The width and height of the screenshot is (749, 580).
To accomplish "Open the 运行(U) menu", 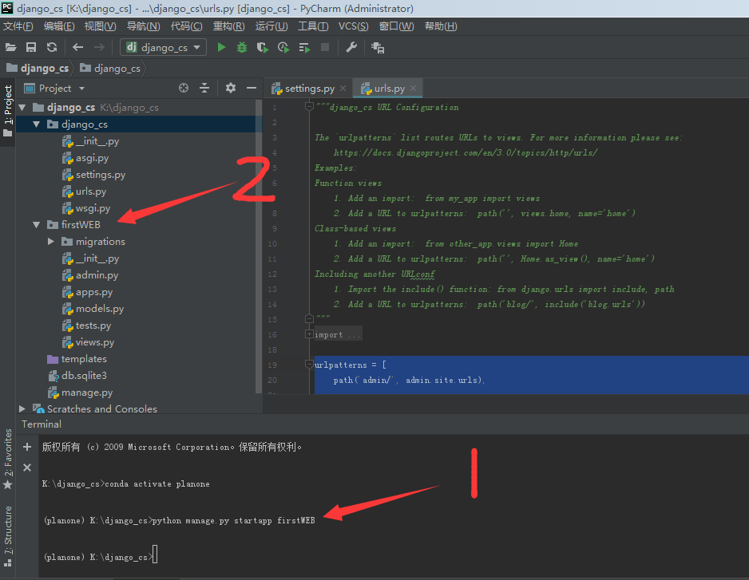I will [x=271, y=26].
